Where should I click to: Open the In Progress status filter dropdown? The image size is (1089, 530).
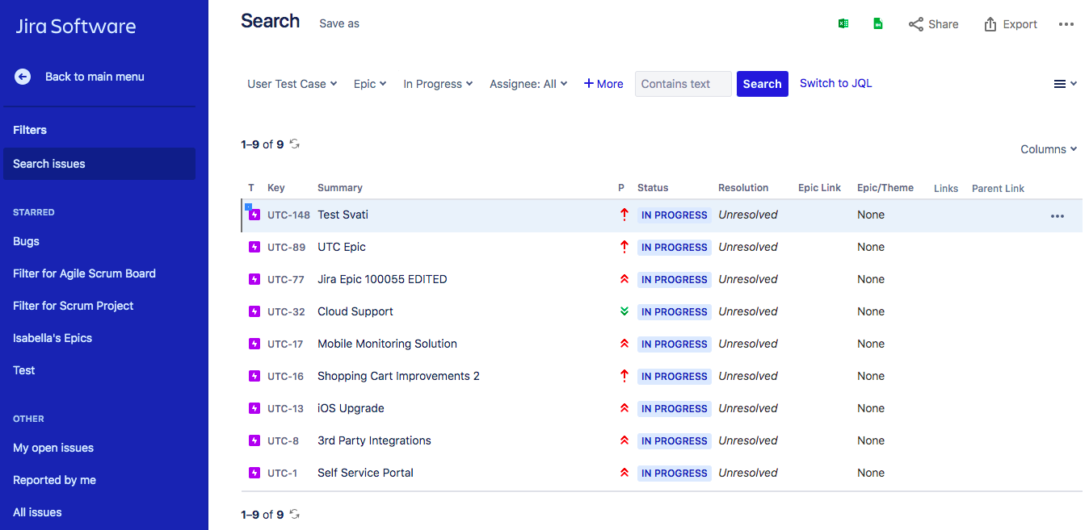coord(438,83)
